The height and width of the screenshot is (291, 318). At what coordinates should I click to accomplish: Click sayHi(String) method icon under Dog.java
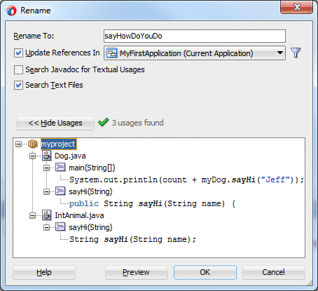point(60,191)
